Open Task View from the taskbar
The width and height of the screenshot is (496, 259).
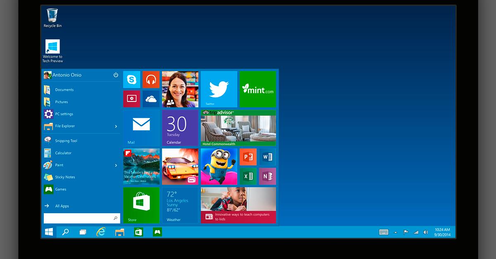[83, 232]
